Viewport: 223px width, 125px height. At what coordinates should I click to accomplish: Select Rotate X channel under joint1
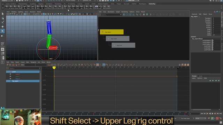pos(18,74)
